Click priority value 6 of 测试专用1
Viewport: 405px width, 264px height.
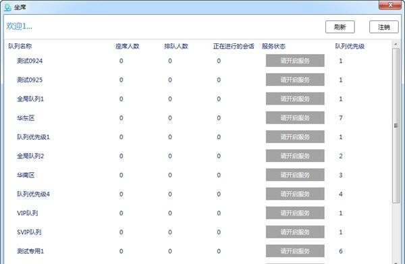tap(341, 250)
